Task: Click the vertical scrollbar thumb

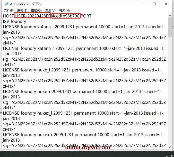Action: coord(170,28)
